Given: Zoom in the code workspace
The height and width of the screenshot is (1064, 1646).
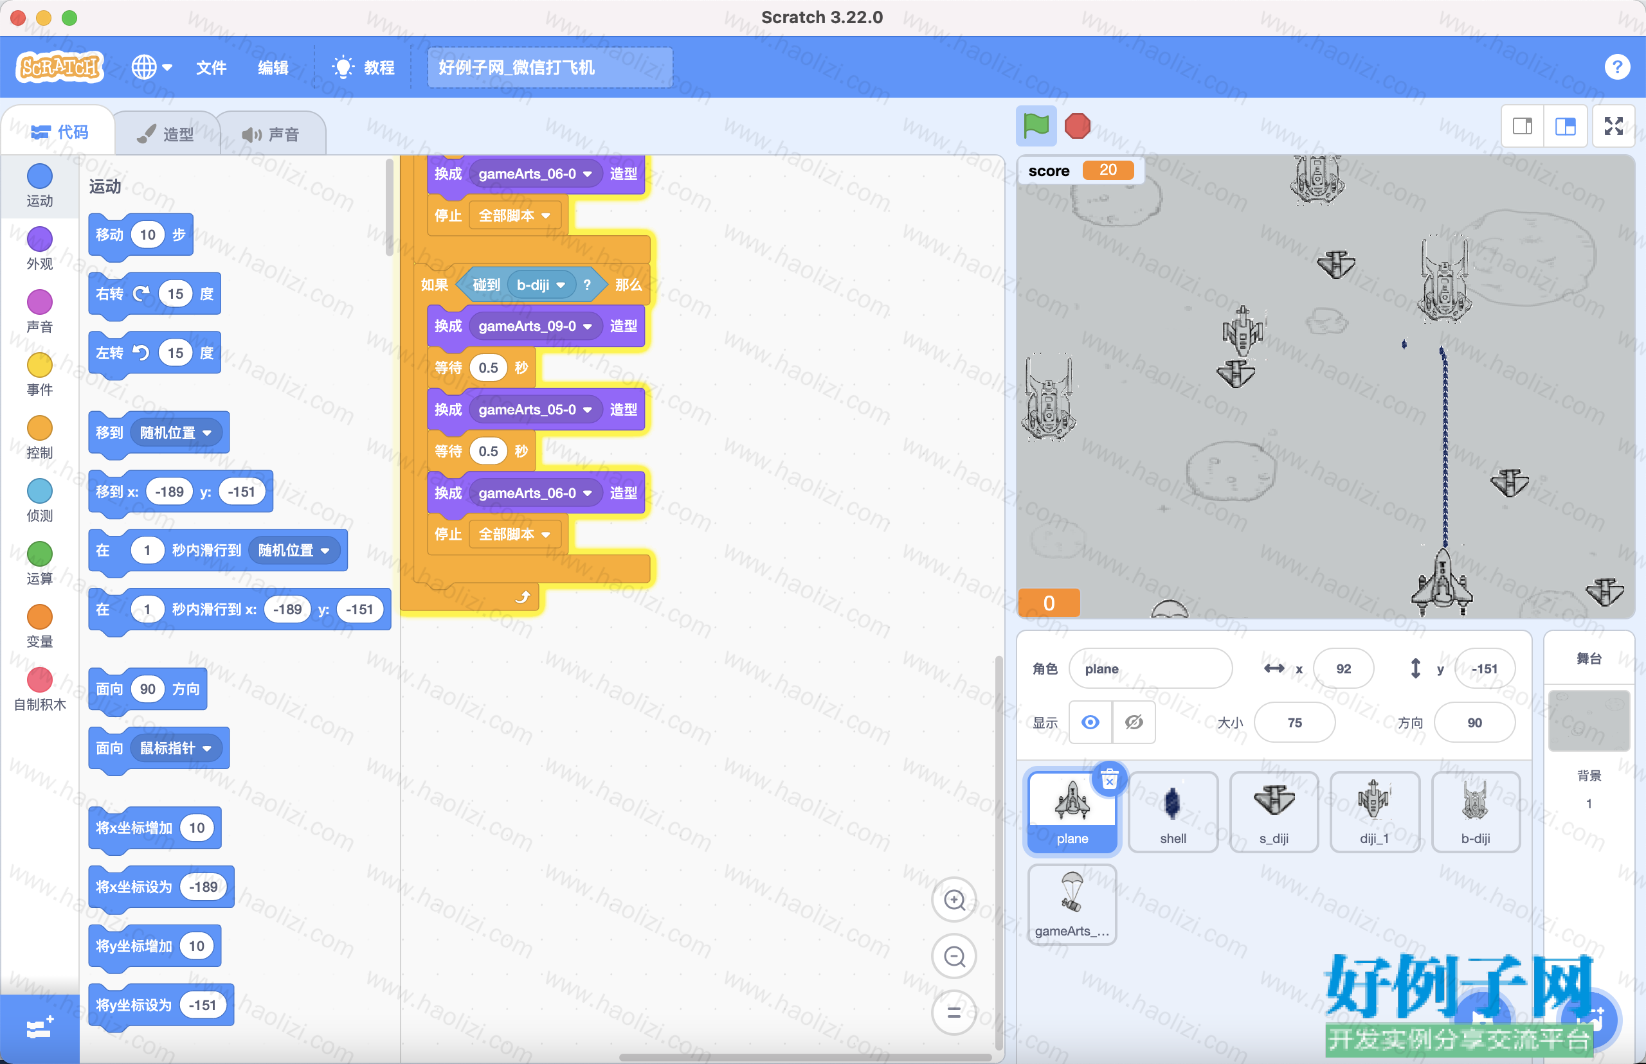Looking at the screenshot, I should pyautogui.click(x=954, y=900).
